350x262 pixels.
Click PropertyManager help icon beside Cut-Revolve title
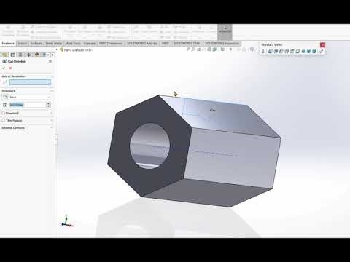tap(50, 61)
